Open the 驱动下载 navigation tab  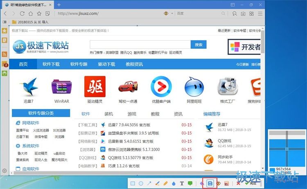tap(106, 64)
